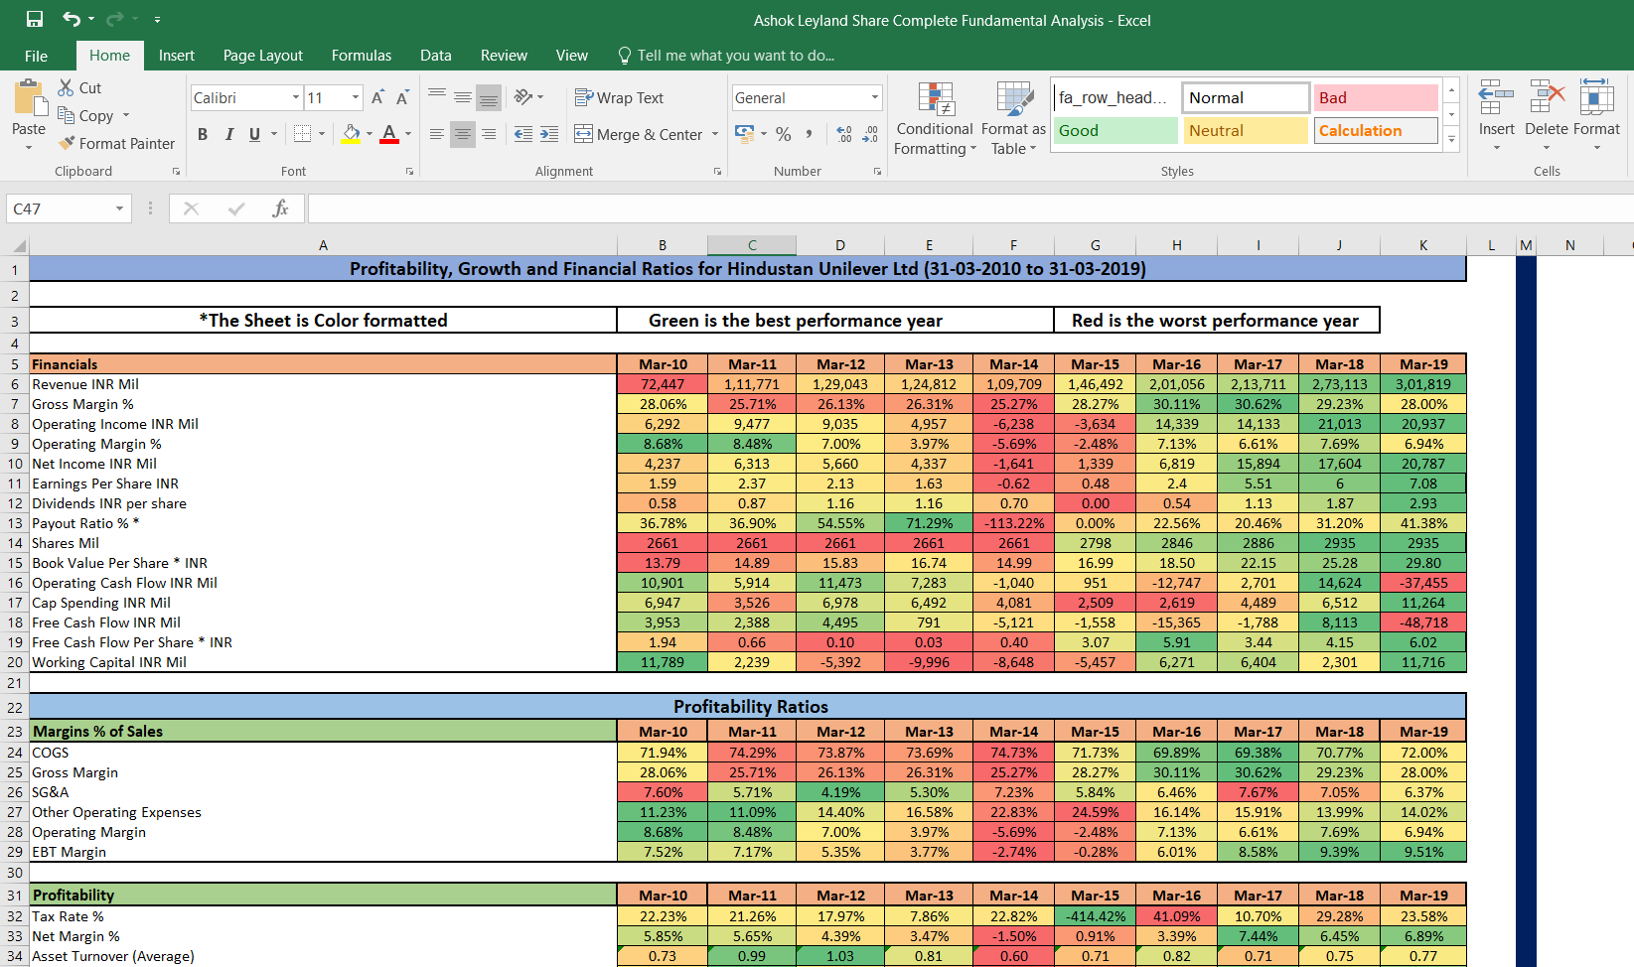Apply Comma Style number format

810,134
